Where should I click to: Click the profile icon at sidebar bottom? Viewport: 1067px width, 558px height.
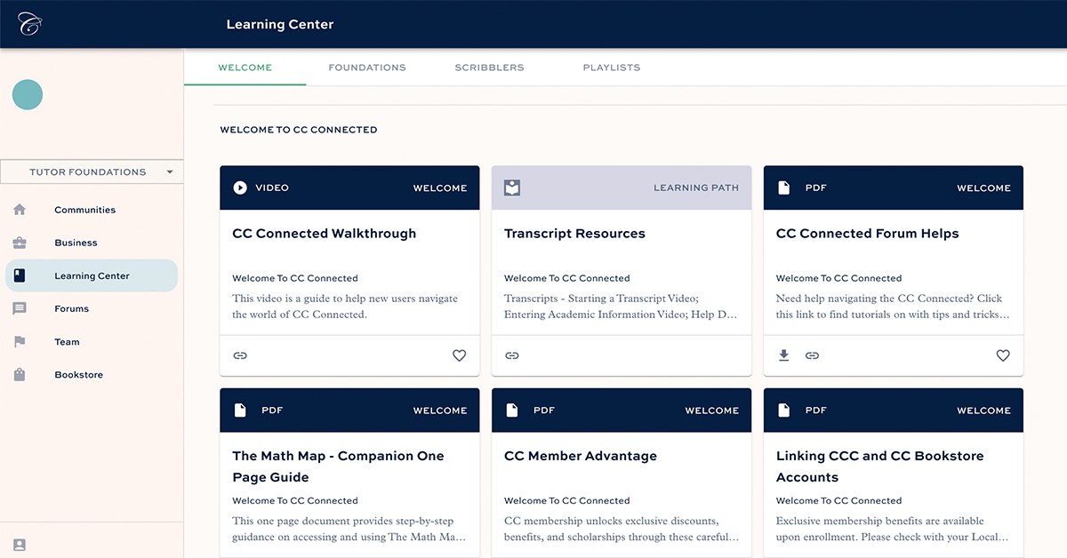(x=20, y=545)
